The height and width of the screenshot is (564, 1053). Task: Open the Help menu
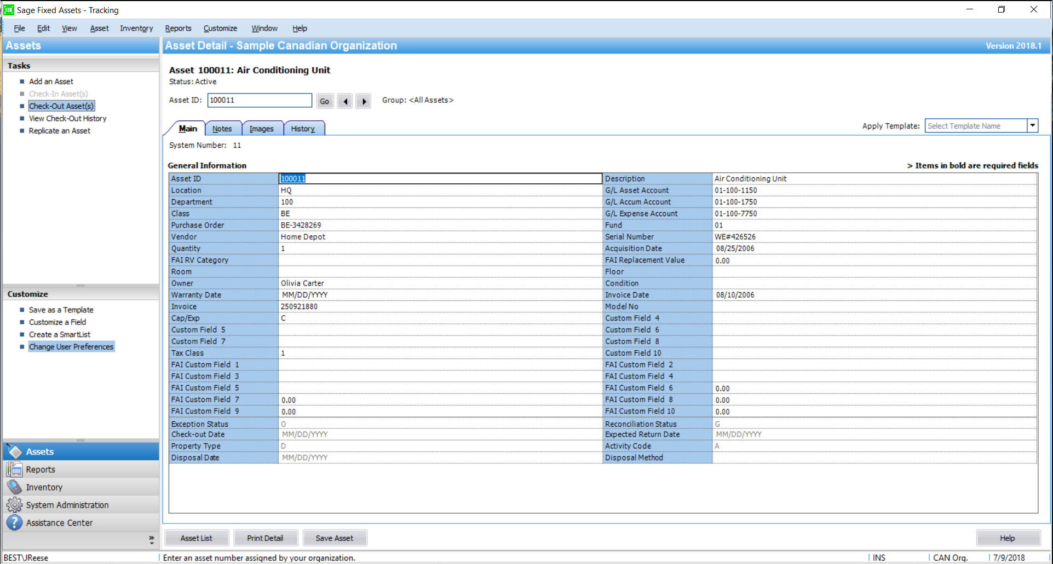(300, 28)
